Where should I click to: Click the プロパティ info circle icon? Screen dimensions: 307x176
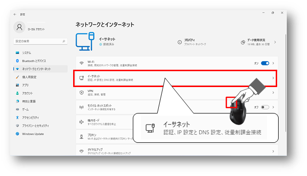pyautogui.click(x=179, y=42)
